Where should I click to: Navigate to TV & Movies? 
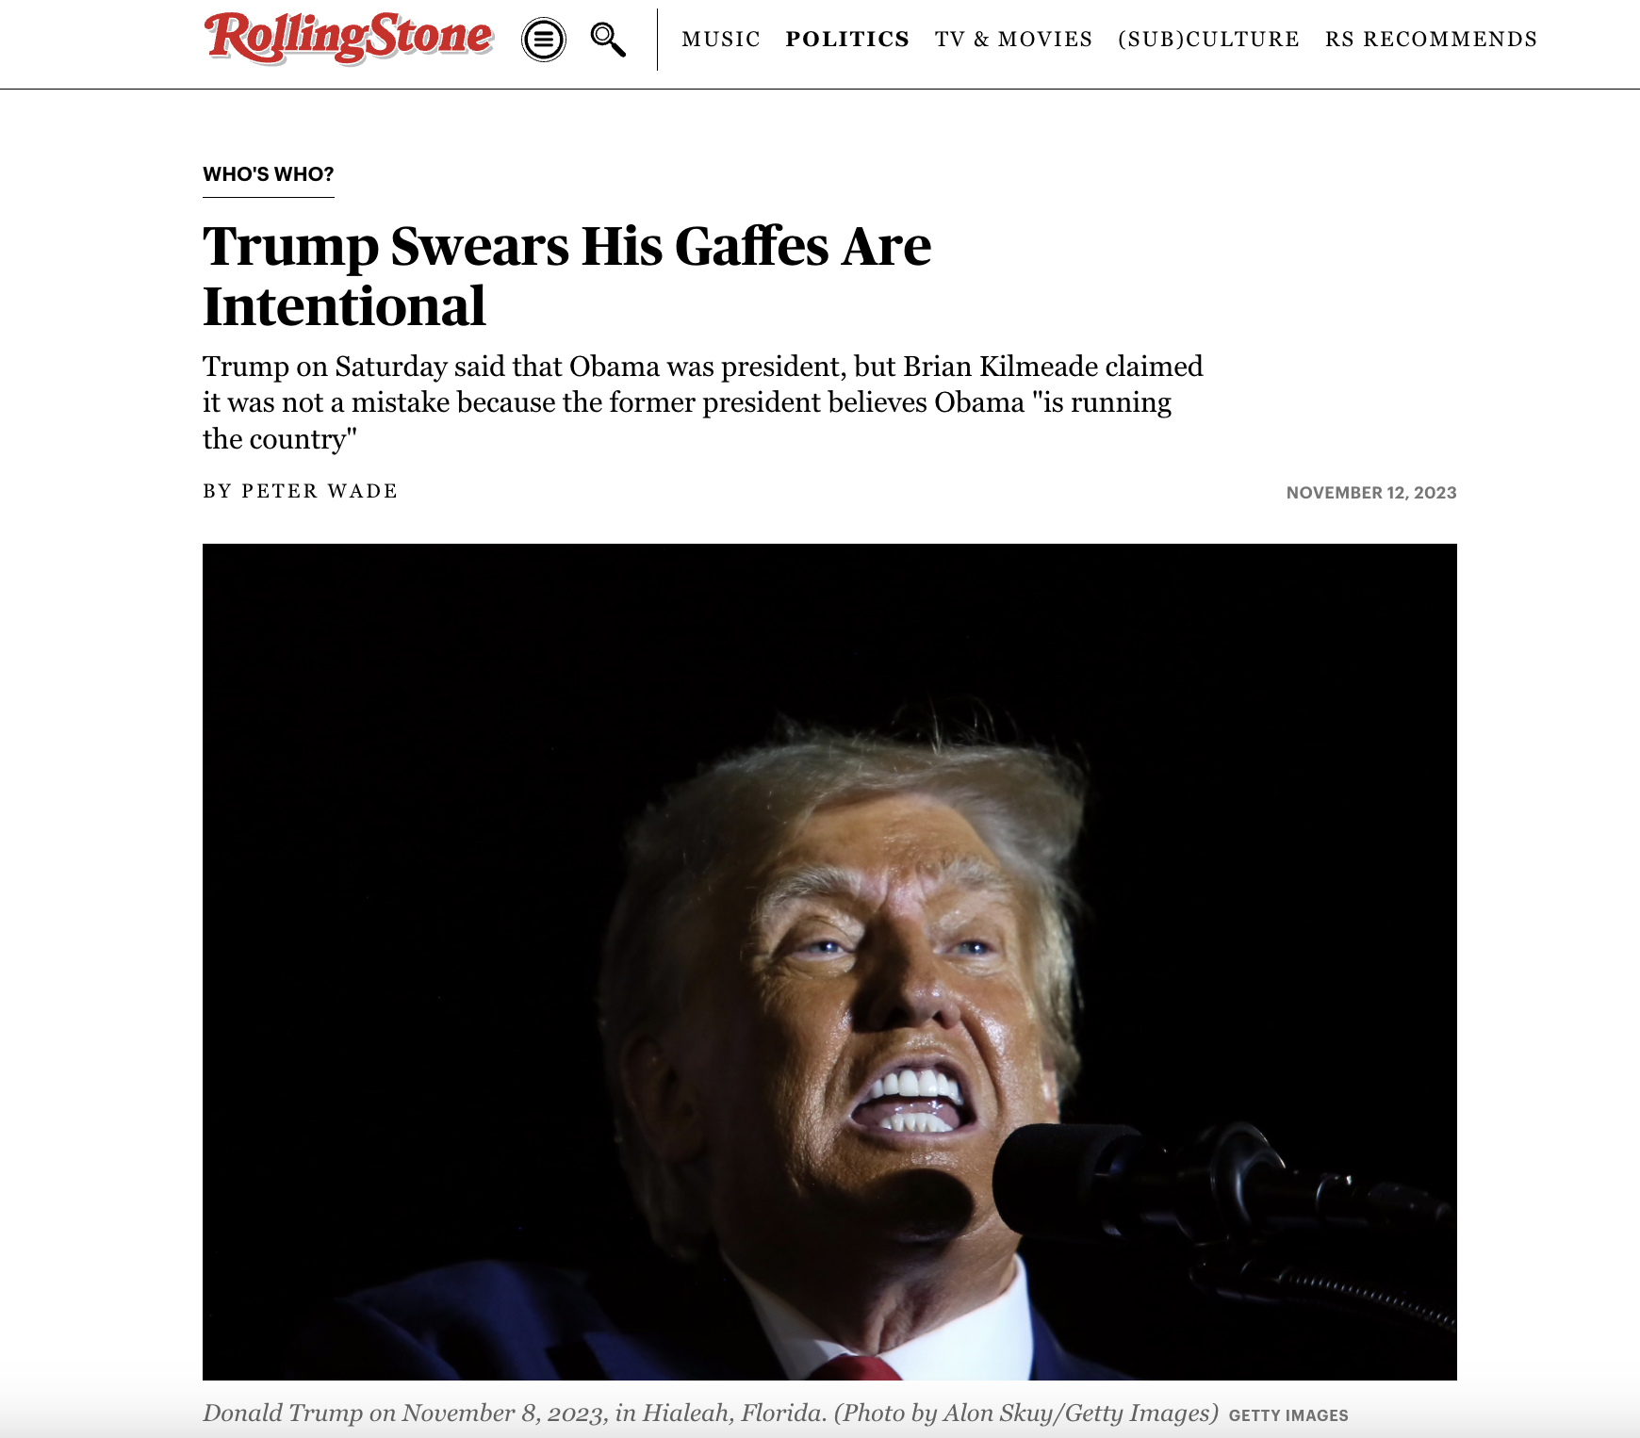(x=1014, y=40)
